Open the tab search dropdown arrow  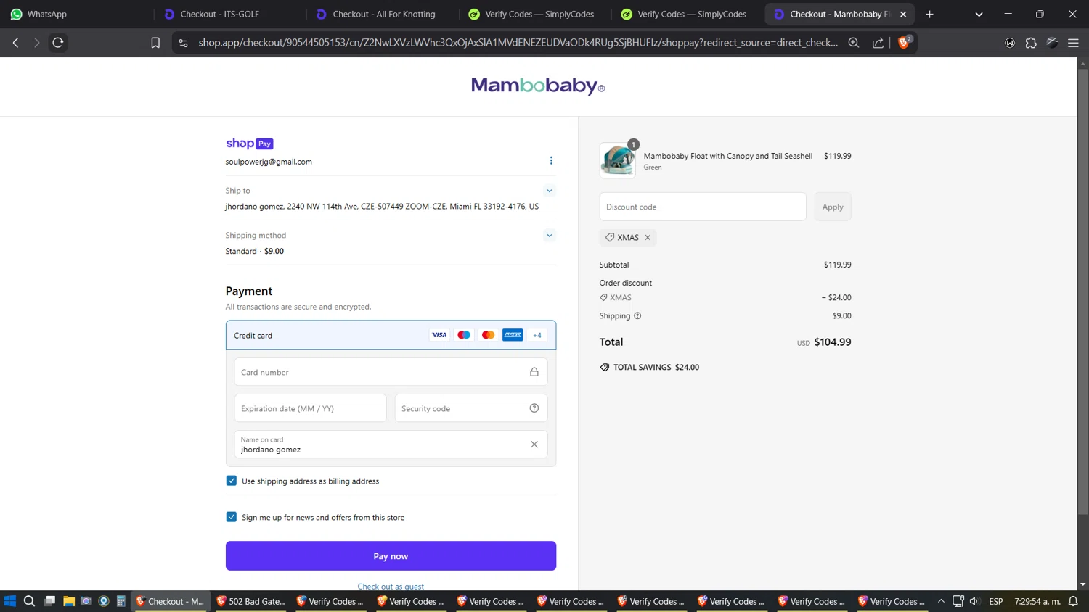coord(979,14)
